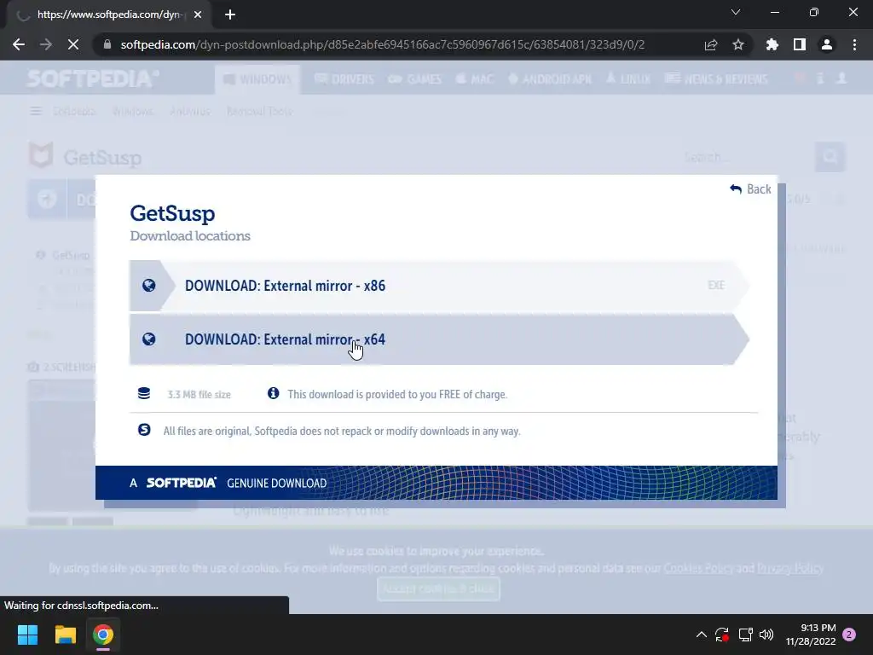Click the globe icon beside x64 mirror
This screenshot has height=655, width=873.
(148, 339)
